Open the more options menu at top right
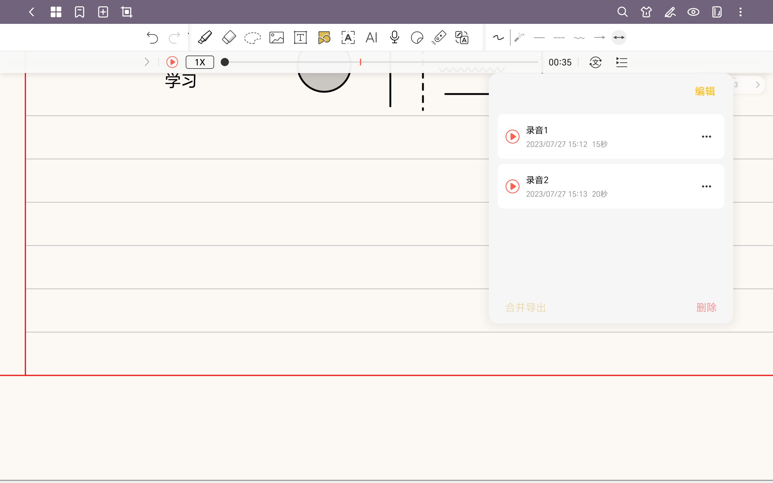 point(740,12)
